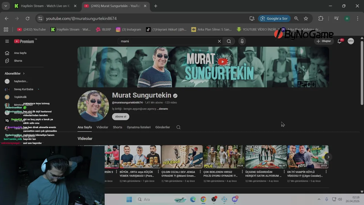The image size is (364, 205).
Task: Click the Chrome taskbar icon
Action: (x=203, y=199)
